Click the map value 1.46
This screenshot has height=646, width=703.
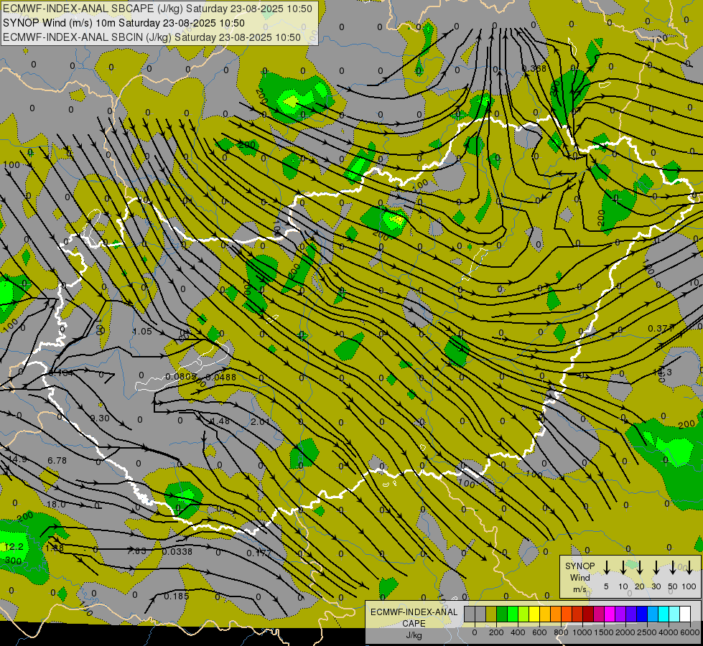click(x=220, y=421)
